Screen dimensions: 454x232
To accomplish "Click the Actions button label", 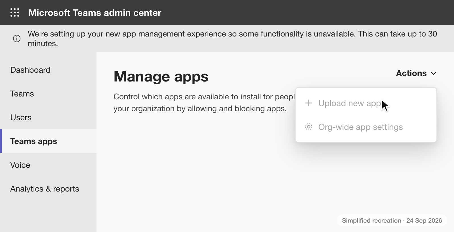I will click(411, 73).
